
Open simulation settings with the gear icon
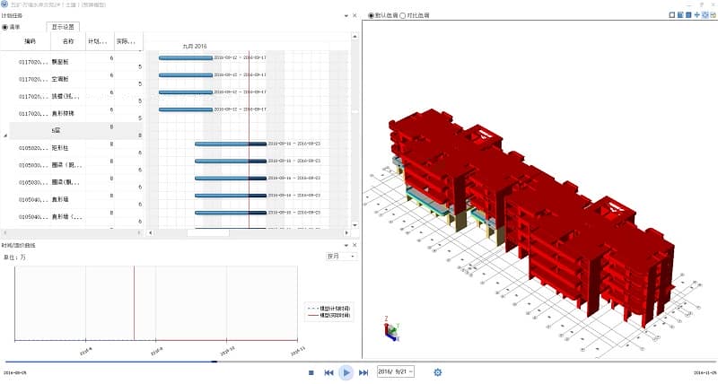pos(438,372)
